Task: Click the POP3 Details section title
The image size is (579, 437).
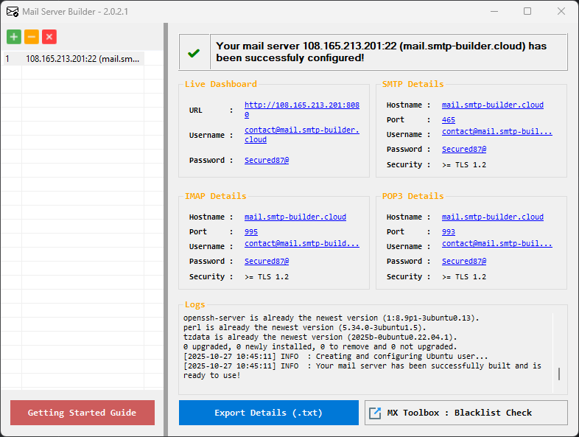Action: tap(413, 196)
